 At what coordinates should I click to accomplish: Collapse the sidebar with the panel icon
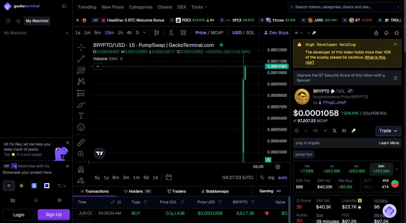click(x=64, y=6)
